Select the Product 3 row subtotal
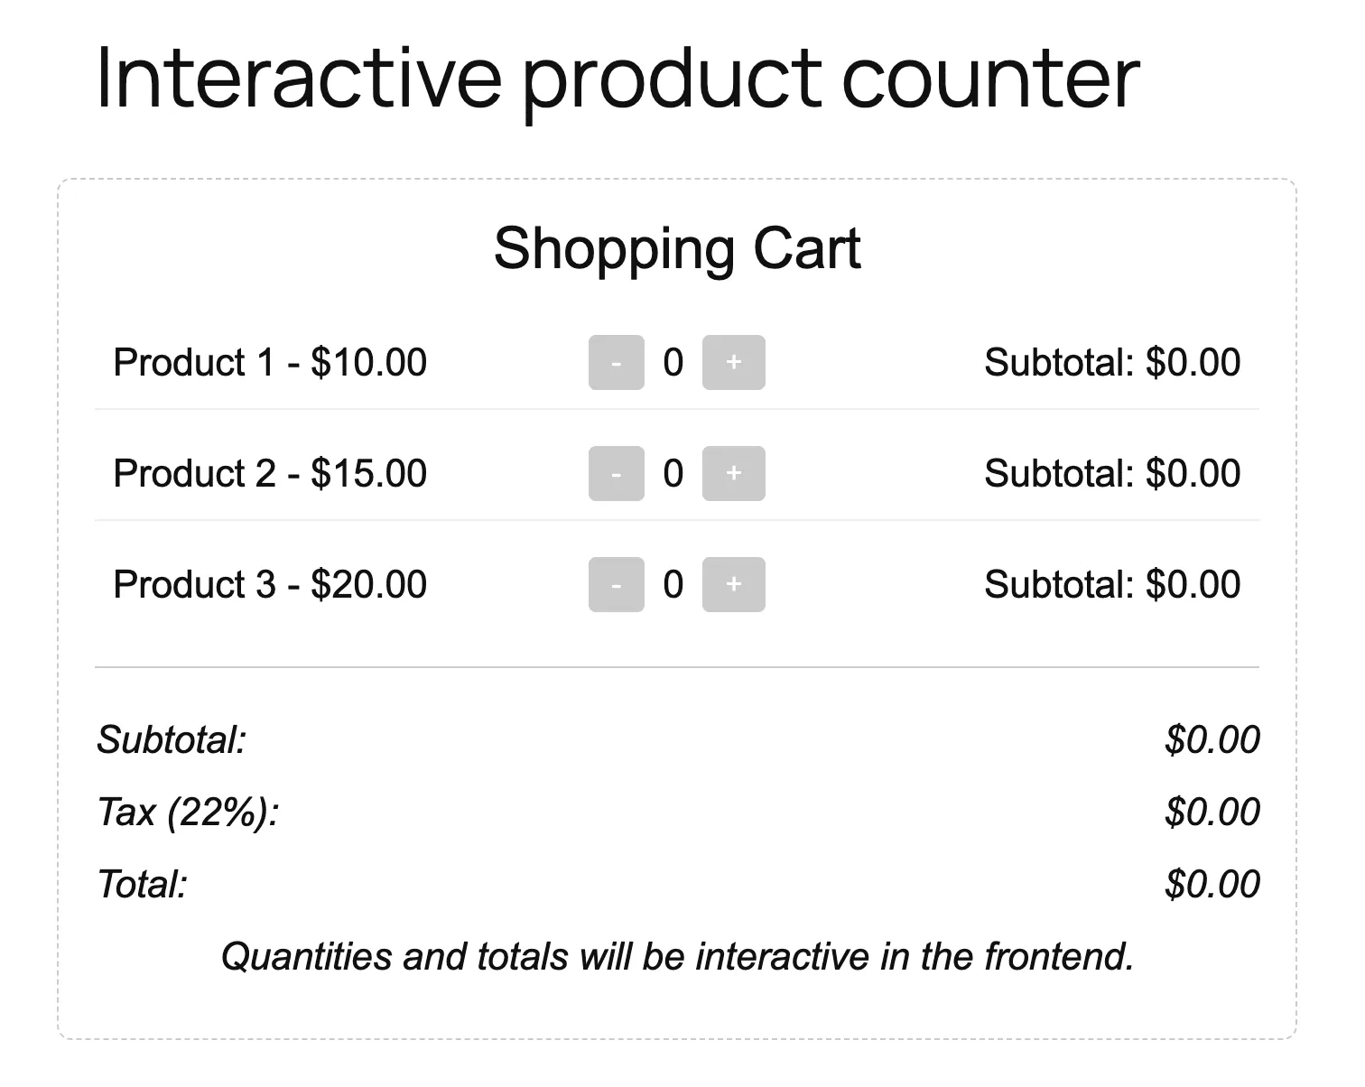1365x1087 pixels. click(x=1112, y=585)
